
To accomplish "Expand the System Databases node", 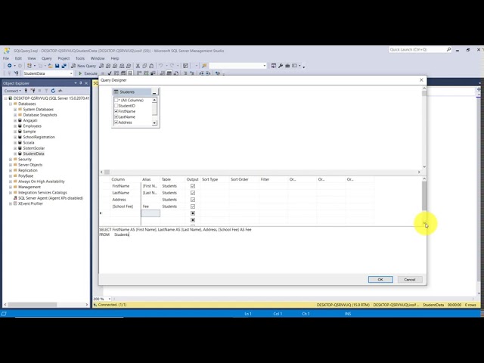I will tap(15, 109).
